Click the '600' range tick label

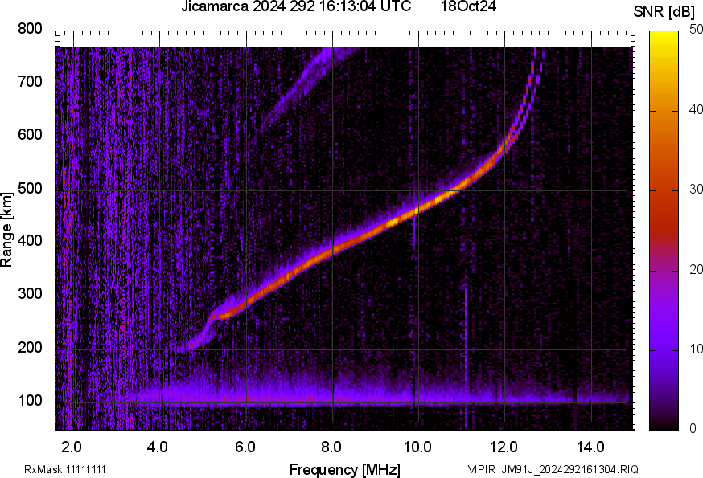[30, 134]
